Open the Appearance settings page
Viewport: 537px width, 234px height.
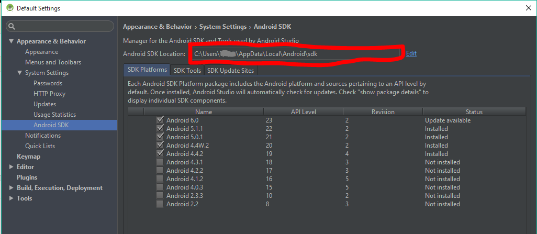click(x=41, y=52)
